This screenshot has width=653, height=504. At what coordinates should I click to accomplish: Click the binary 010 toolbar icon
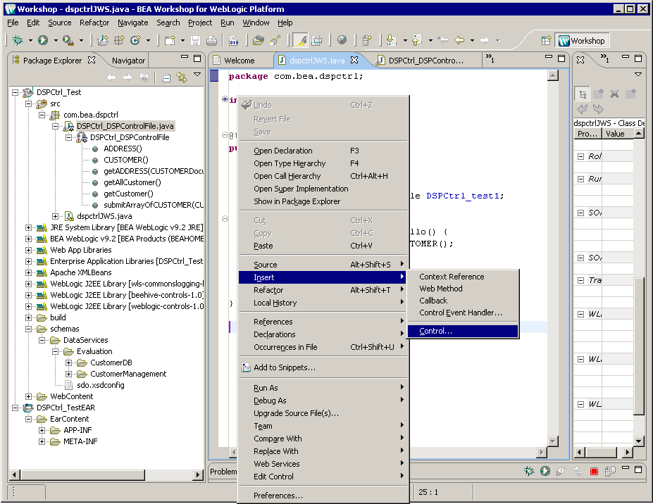point(234,40)
